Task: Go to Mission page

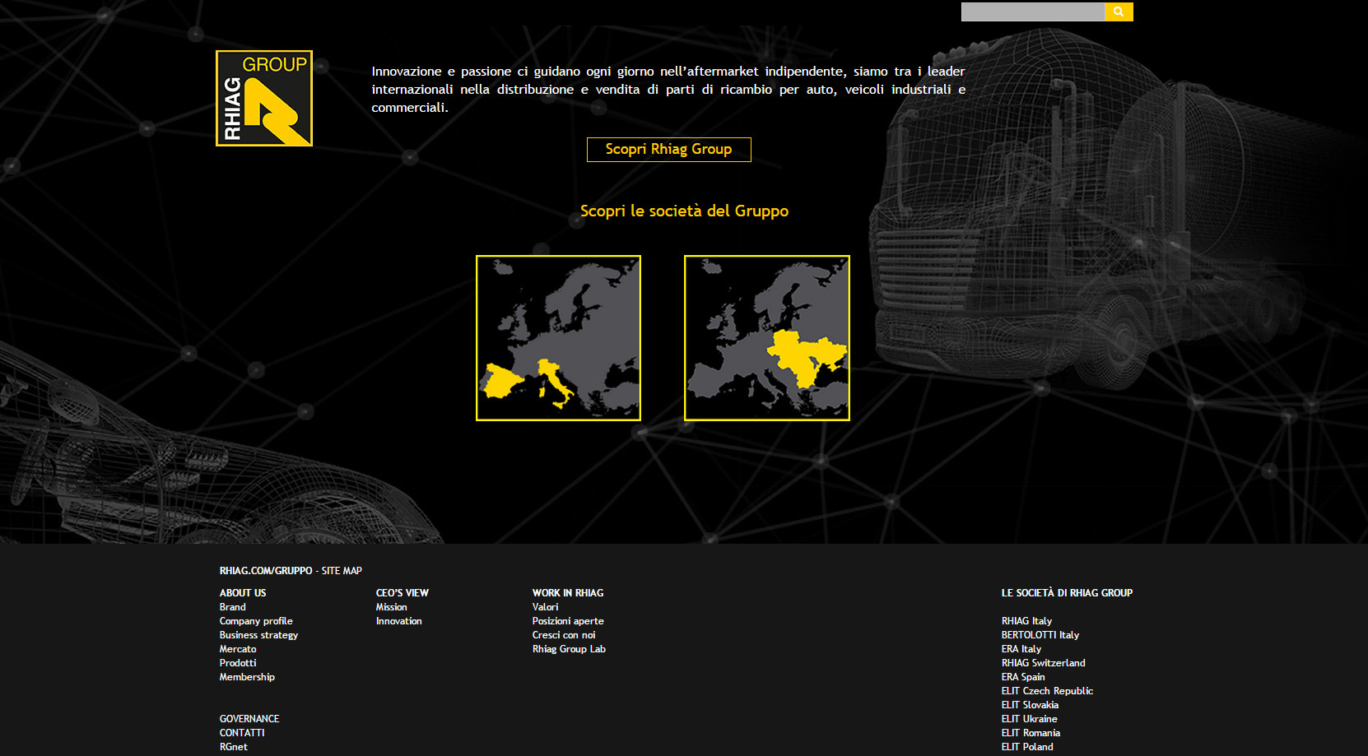Action: 392,607
